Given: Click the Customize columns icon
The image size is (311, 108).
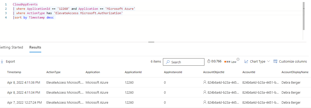Looking at the screenshot, I should [275, 62].
